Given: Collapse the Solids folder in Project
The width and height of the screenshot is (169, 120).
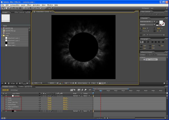Looking at the screenshot, I should tap(2, 35).
